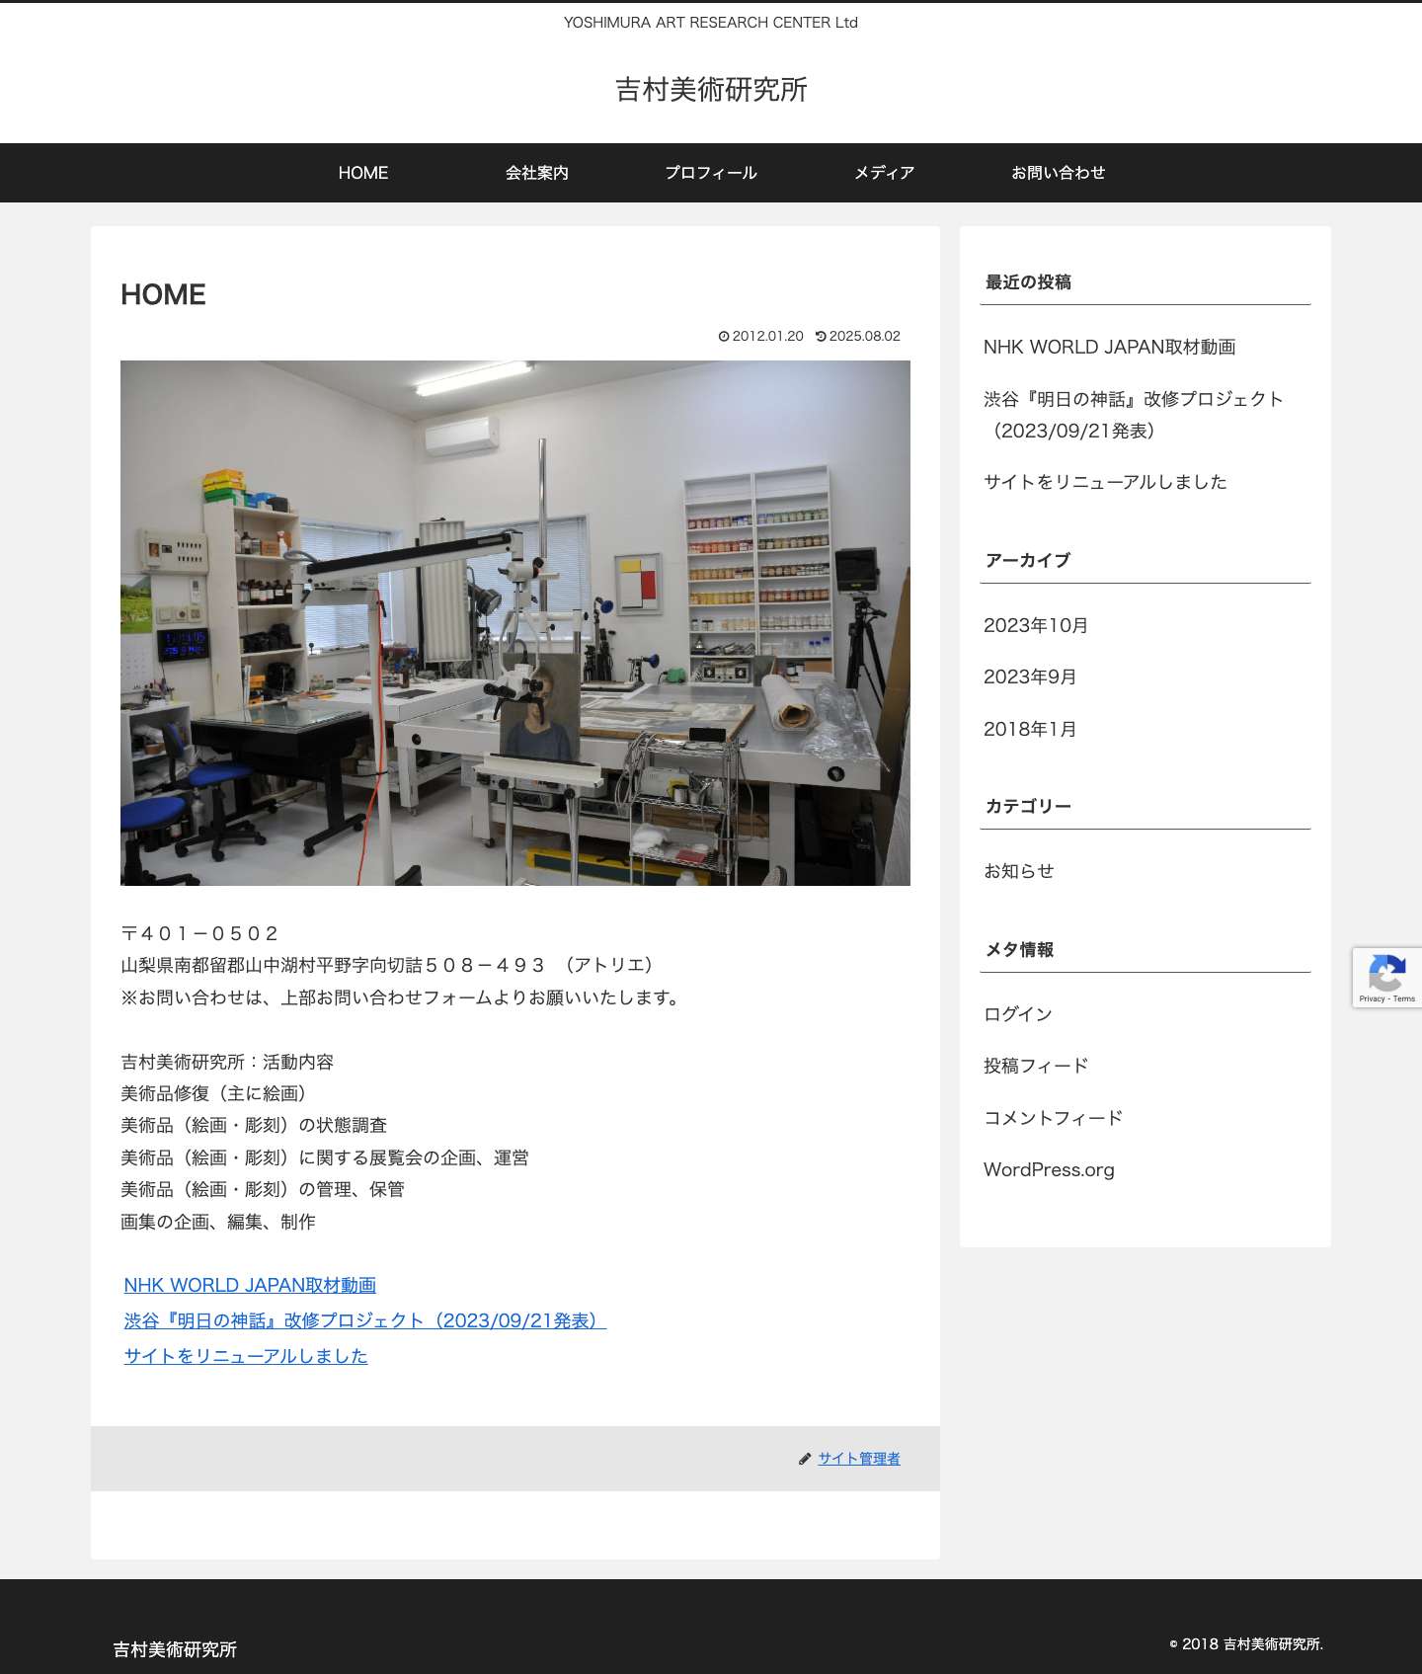Click the 吉村美術研究所 site title header
The height and width of the screenshot is (1674, 1422).
tap(711, 89)
